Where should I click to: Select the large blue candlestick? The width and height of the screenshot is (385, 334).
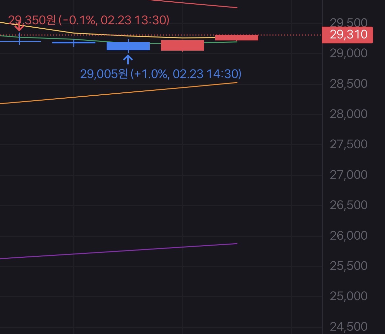point(128,46)
